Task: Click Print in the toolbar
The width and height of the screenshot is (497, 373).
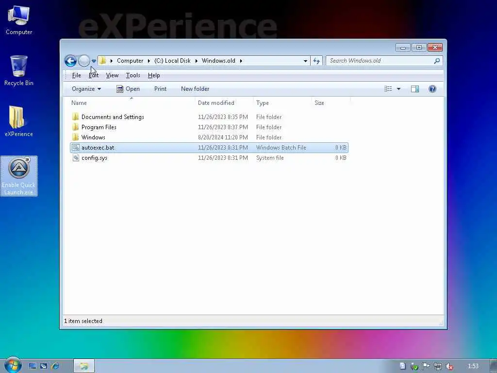Action: (x=160, y=89)
